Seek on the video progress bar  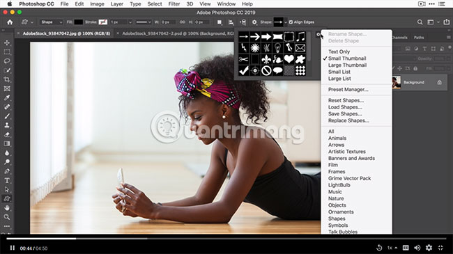pos(227,239)
